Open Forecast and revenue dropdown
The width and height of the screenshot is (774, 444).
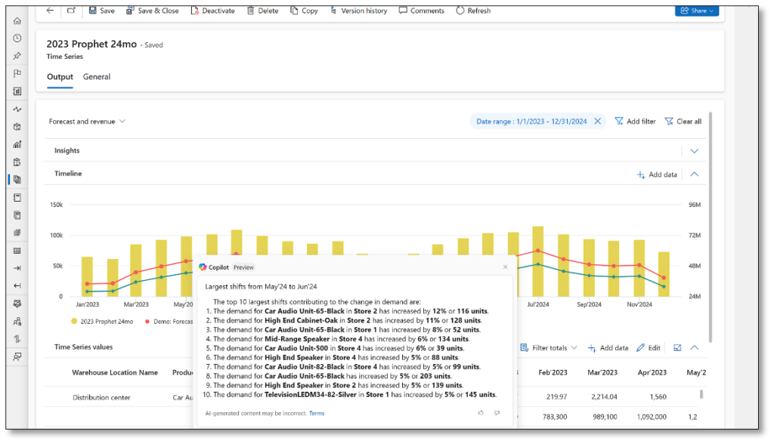[87, 121]
